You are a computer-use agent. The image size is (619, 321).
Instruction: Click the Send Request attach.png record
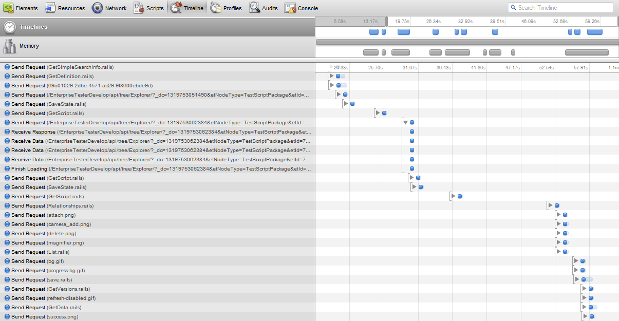pos(43,215)
